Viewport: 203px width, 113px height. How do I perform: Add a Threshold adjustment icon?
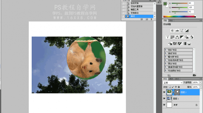[x=180, y=44]
